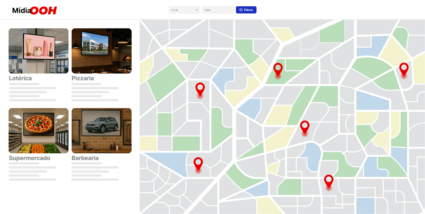Open the Lotérica listing image

(x=39, y=51)
